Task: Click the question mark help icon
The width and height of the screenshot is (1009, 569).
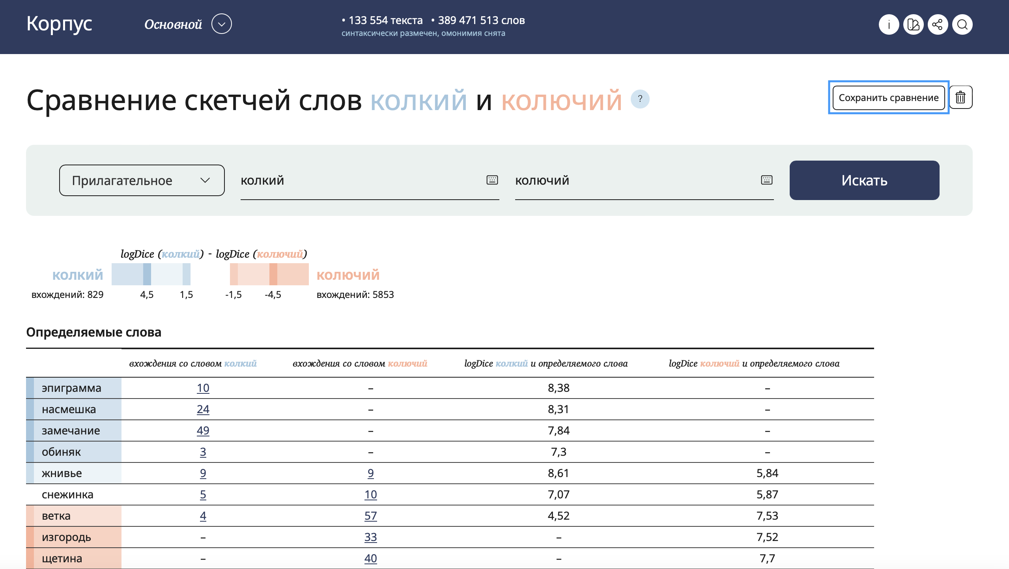Action: click(x=640, y=99)
